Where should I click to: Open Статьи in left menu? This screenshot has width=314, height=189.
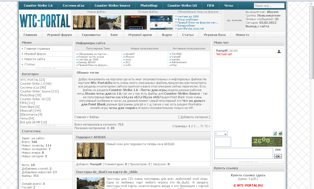[x=29, y=64]
